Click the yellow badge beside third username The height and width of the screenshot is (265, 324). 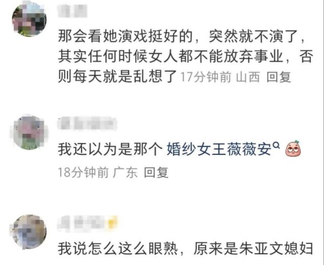click(x=113, y=223)
